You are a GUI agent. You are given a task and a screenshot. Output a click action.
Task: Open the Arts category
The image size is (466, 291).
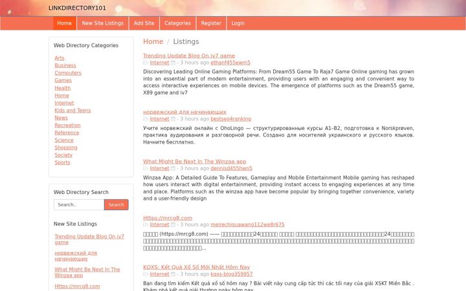[x=60, y=58]
